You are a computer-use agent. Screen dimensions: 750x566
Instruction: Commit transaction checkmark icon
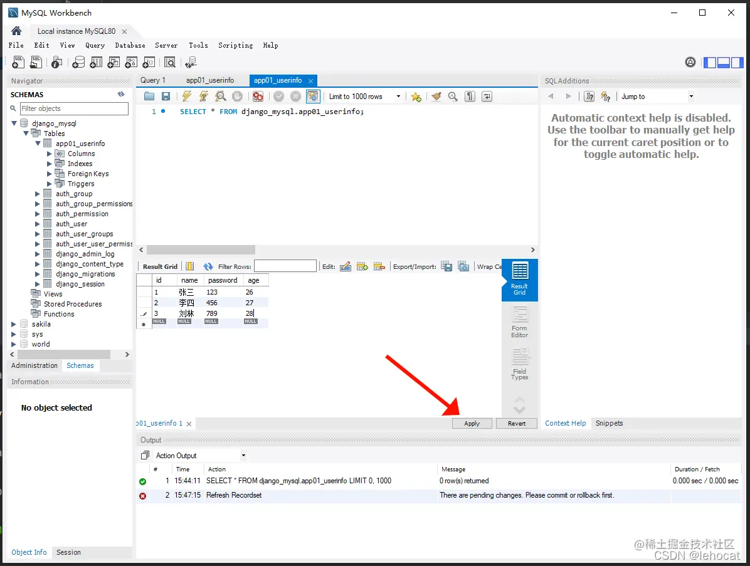click(x=279, y=97)
